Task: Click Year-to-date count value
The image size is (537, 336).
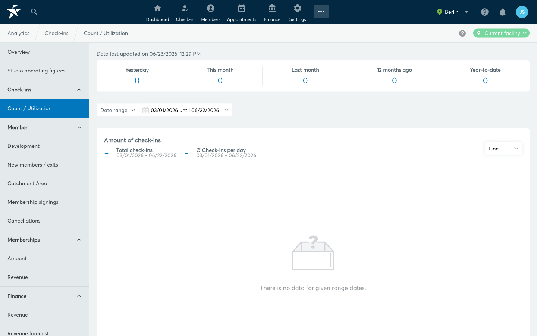Action: point(485,81)
